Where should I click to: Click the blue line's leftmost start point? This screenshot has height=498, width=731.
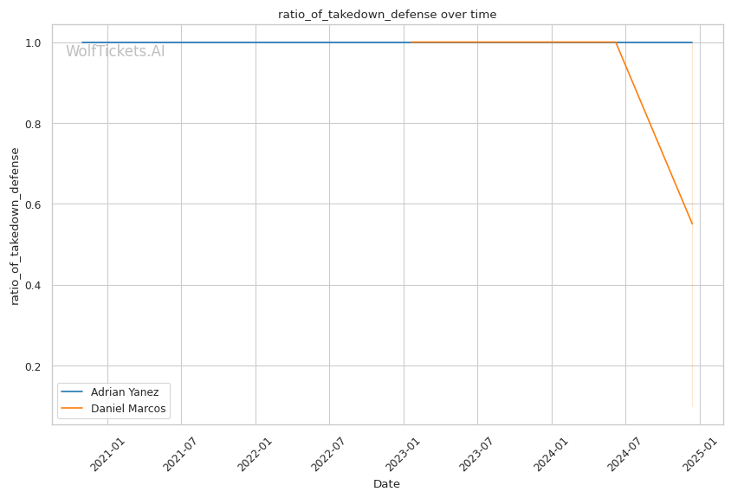[82, 42]
